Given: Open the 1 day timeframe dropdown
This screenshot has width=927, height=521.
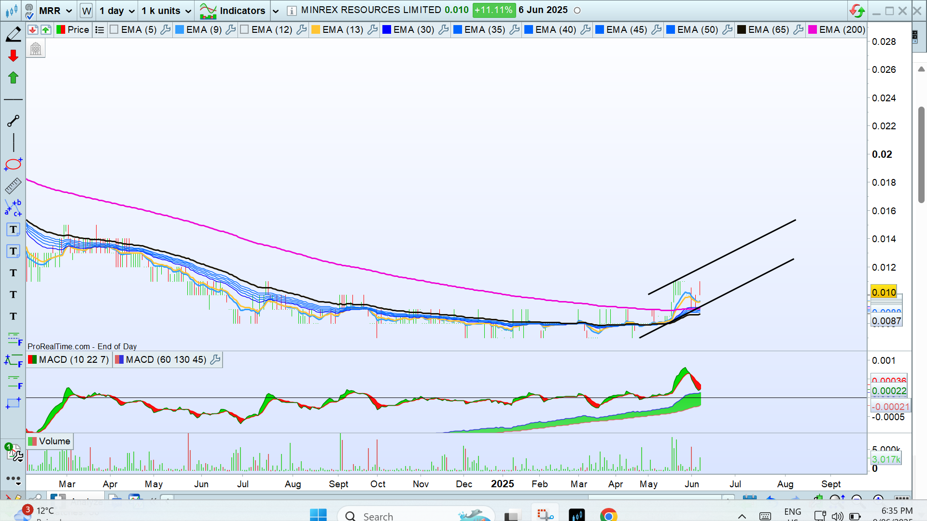Looking at the screenshot, I should click(132, 11).
